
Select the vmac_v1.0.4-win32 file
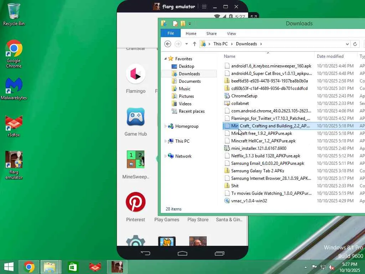pos(249,201)
